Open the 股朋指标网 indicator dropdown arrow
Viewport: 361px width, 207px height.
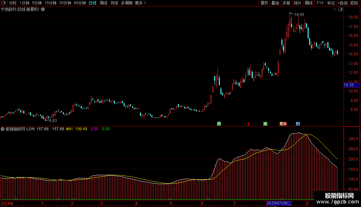[3, 129]
